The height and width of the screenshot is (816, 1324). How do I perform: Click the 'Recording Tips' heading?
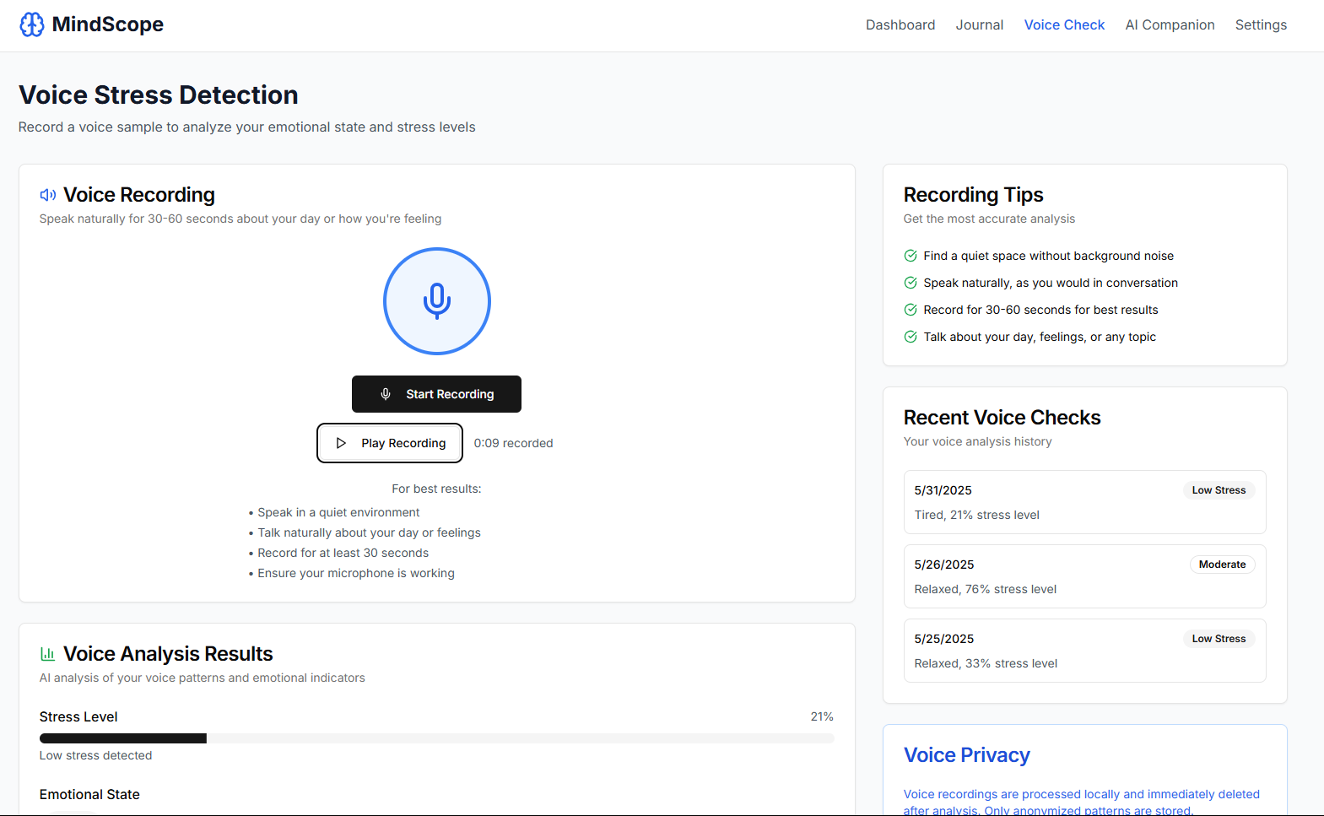tap(974, 195)
